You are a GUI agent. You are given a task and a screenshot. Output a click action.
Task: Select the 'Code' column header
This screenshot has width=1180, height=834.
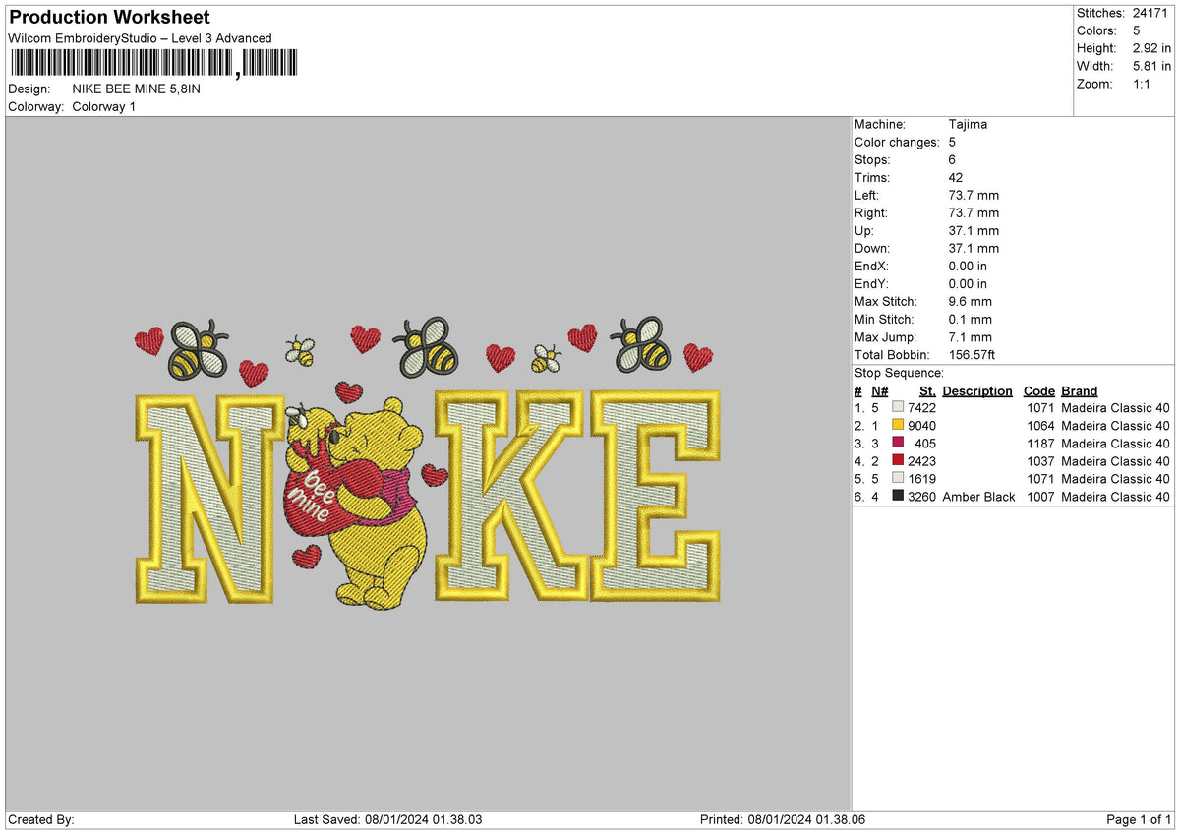click(1038, 391)
